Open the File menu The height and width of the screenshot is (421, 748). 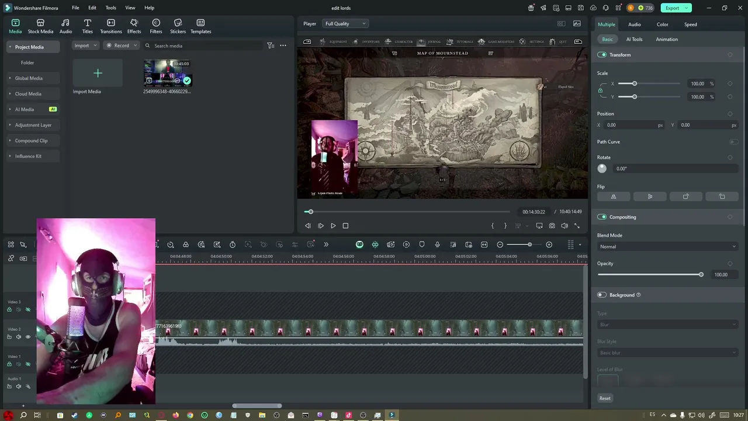point(75,8)
